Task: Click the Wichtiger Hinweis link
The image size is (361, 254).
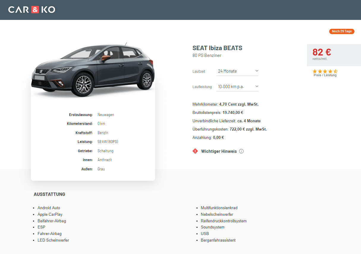Action: coord(219,151)
